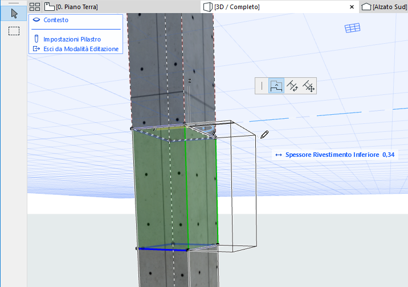
Task: Click the elevation icon on Alzato Sud tab
Action: [365, 7]
